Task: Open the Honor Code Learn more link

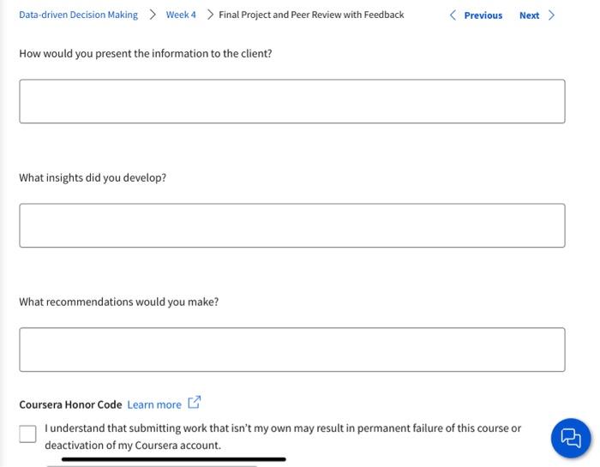Action: click(154, 404)
